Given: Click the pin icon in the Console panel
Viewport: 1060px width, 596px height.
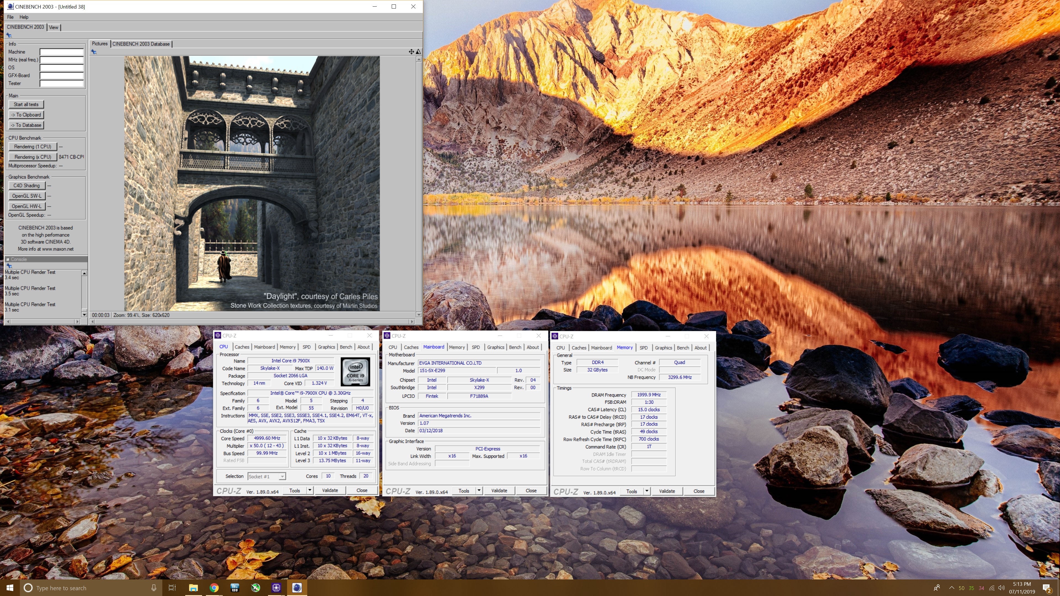Looking at the screenshot, I should pos(9,266).
